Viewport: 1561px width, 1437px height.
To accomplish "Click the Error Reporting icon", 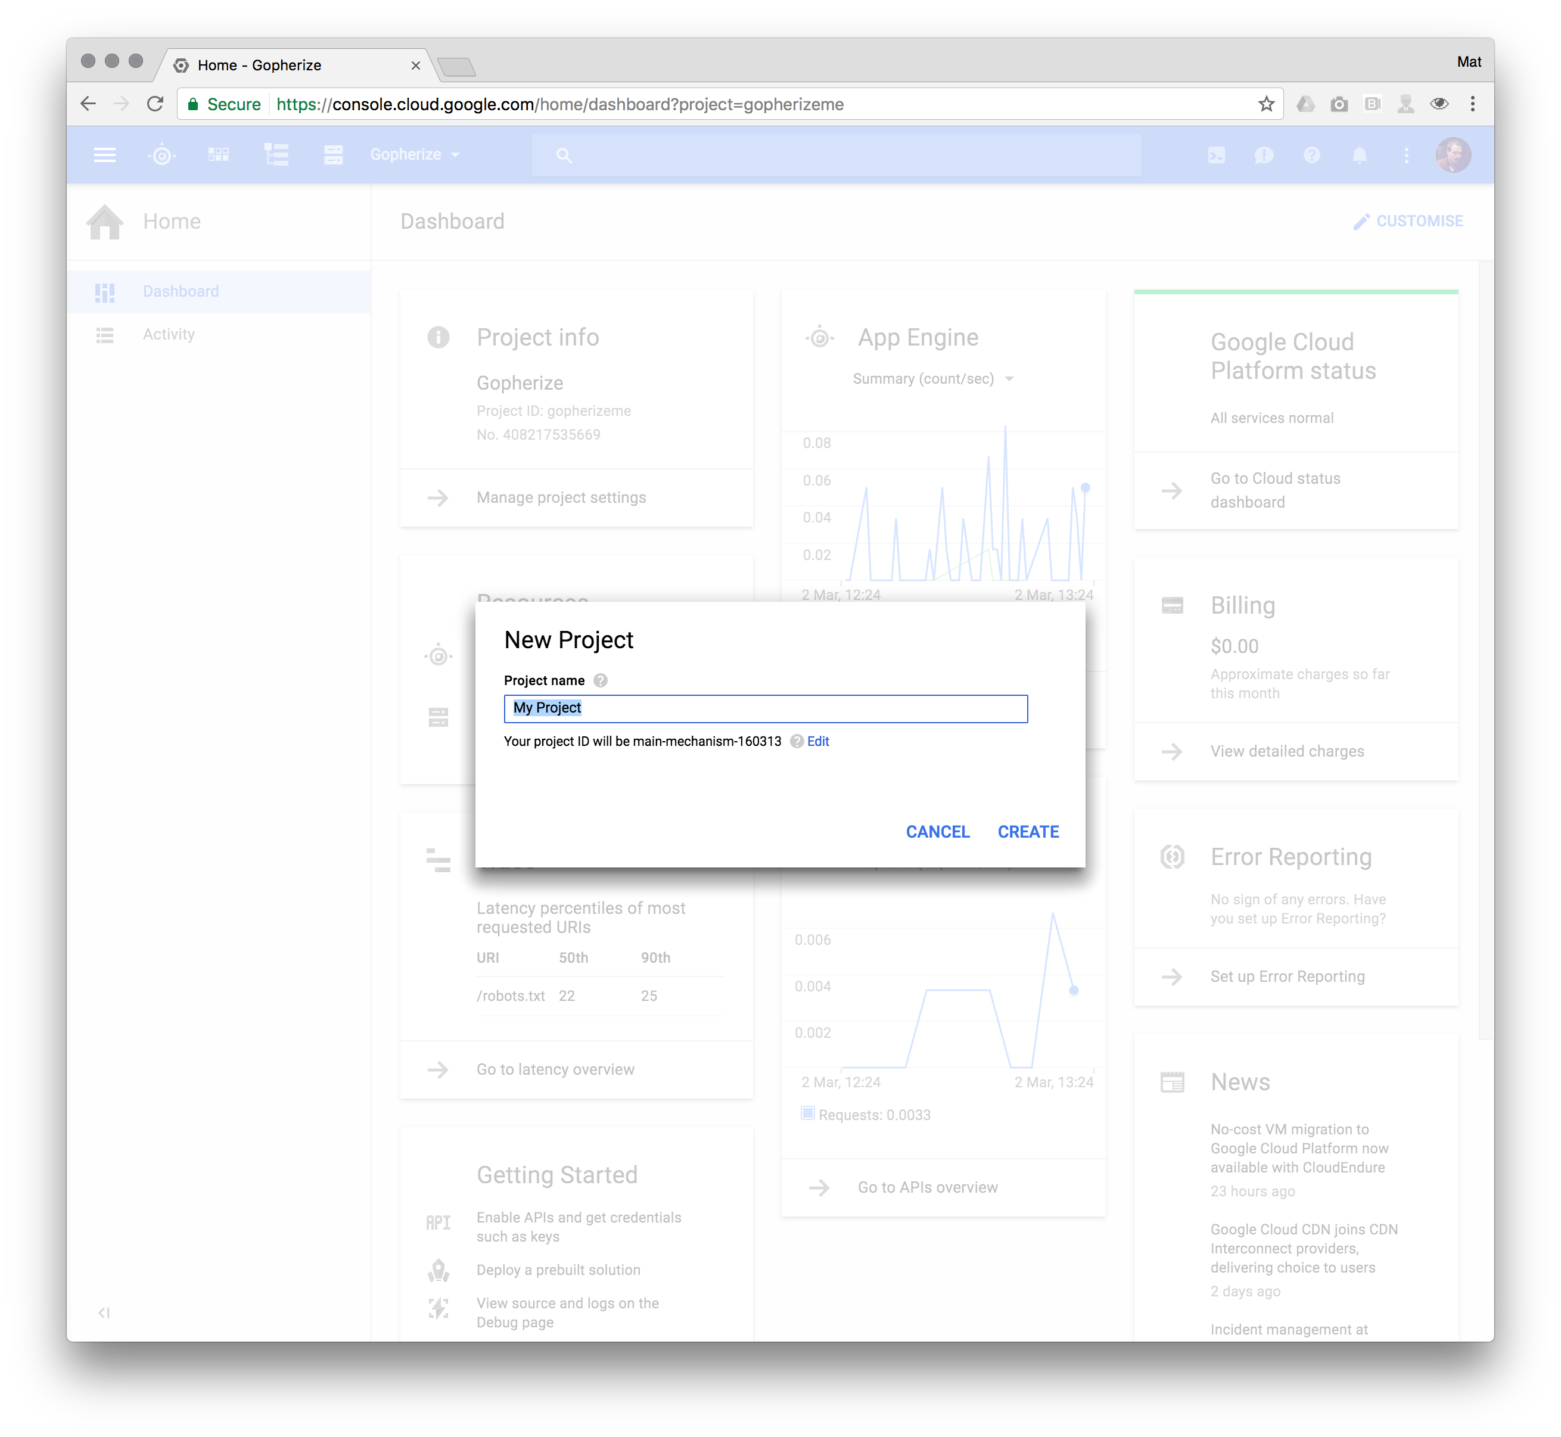I will click(x=1172, y=857).
